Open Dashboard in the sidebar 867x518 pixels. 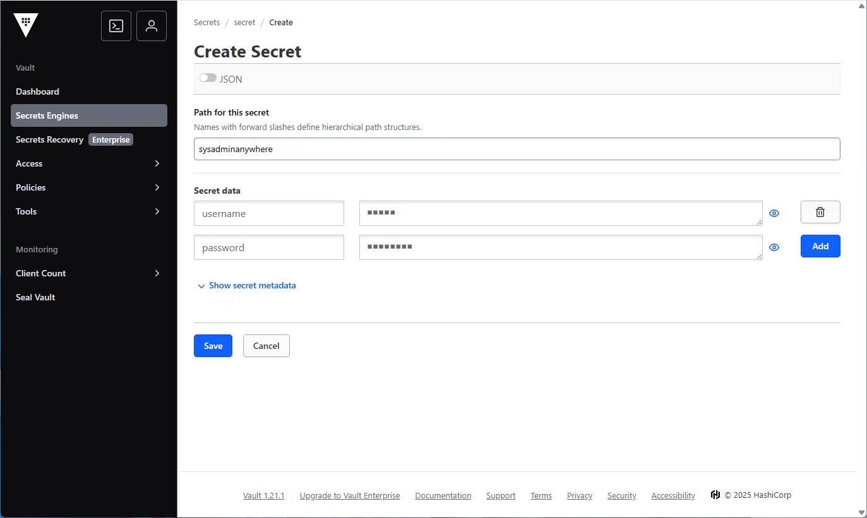38,91
